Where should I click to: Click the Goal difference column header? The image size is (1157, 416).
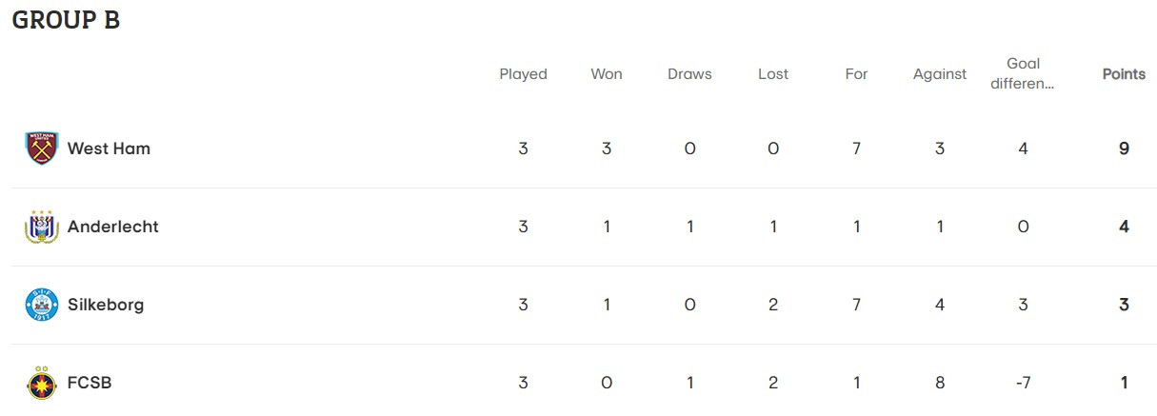tap(1023, 73)
